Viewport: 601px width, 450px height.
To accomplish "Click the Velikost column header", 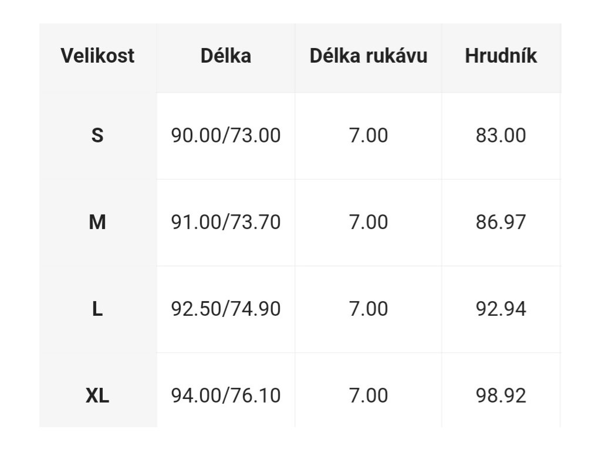I will pos(97,56).
